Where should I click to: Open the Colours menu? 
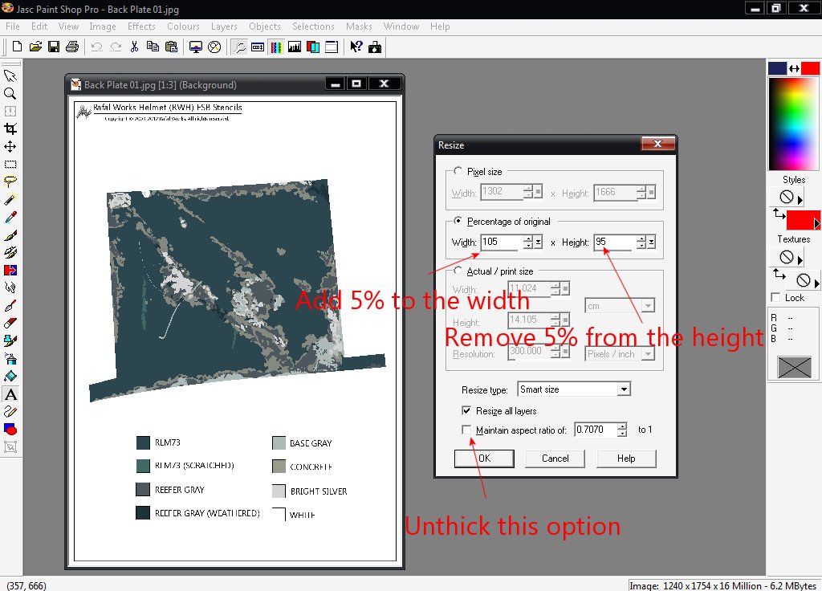184,26
